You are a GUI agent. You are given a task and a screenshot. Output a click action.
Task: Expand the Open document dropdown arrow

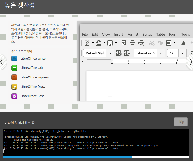pyautogui.click(x=104, y=43)
